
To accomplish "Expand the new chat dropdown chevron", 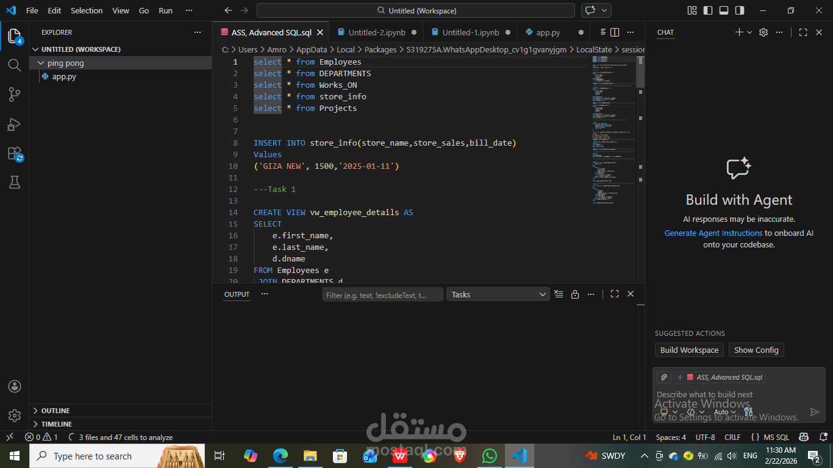I will click(749, 32).
